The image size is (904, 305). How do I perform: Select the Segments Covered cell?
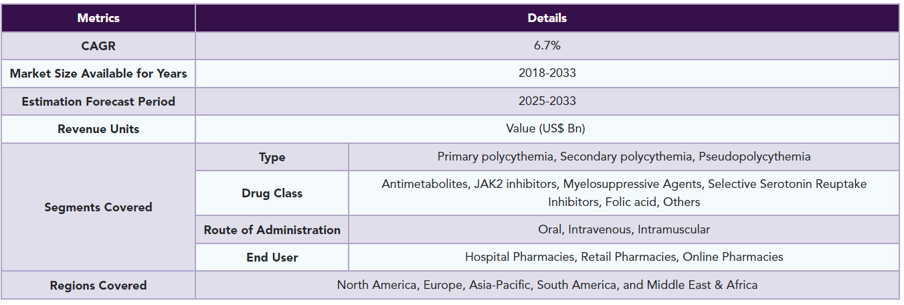point(98,207)
